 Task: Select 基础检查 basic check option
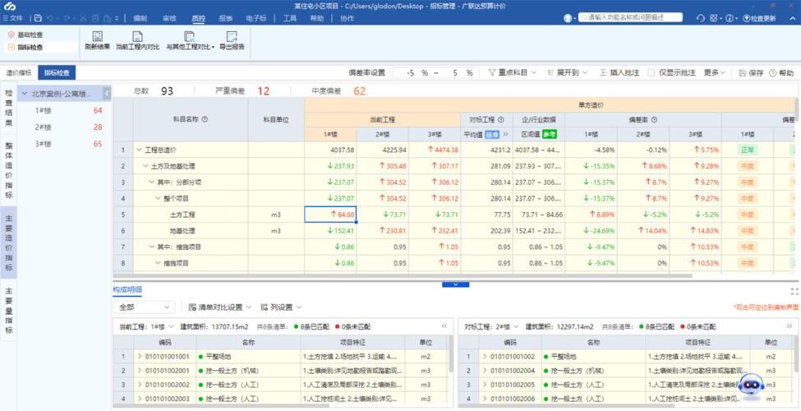(25, 35)
